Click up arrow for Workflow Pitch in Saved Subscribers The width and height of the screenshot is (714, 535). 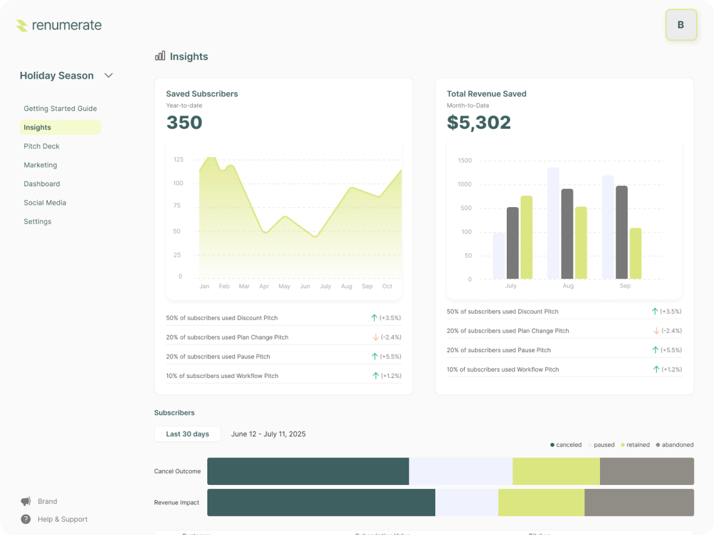[x=375, y=376]
